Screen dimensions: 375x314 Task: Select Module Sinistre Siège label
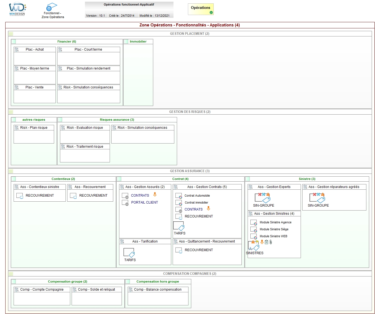pyautogui.click(x=274, y=229)
